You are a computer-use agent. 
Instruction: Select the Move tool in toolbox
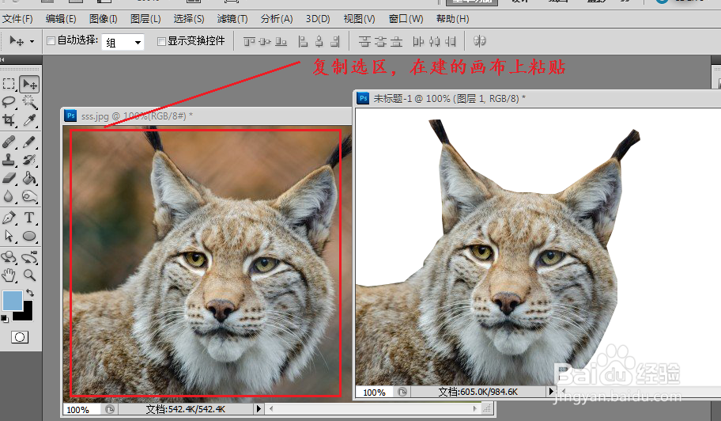coord(29,84)
